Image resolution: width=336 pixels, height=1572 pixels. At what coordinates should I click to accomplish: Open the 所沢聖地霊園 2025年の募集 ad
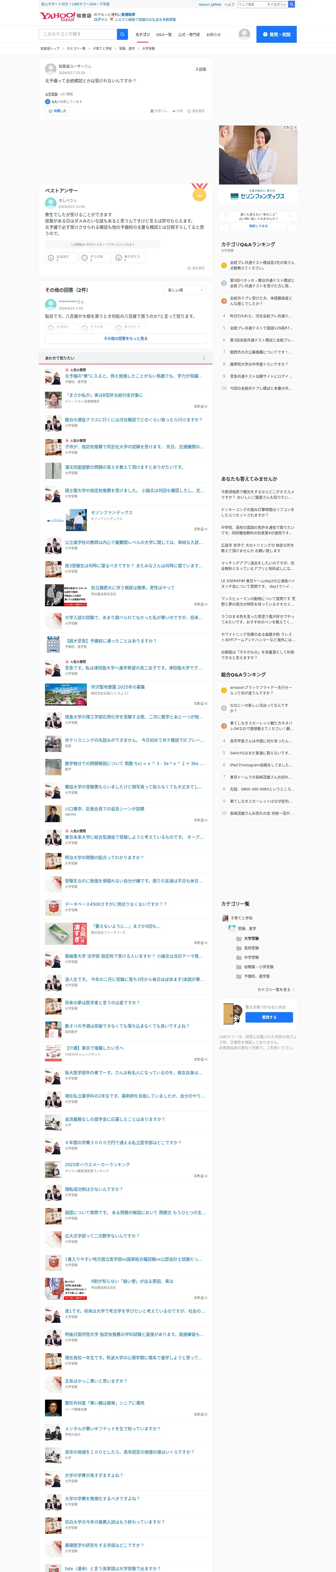pyautogui.click(x=118, y=687)
